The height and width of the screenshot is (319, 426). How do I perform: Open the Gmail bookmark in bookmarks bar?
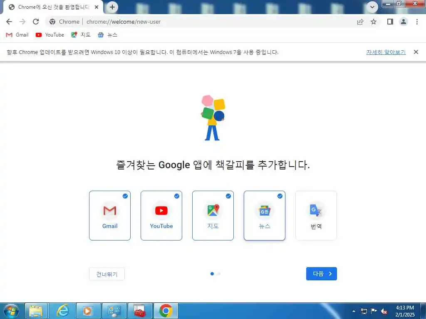pyautogui.click(x=17, y=35)
